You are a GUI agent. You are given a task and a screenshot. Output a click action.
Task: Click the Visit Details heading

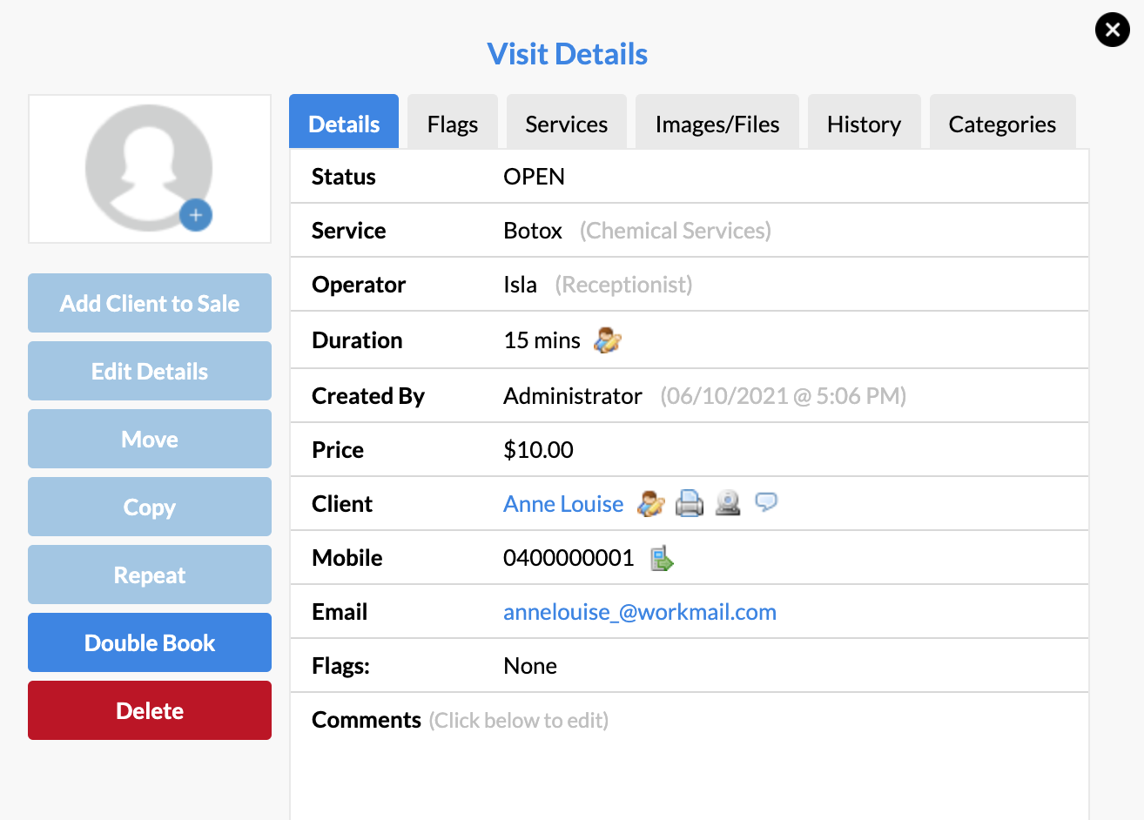coord(567,54)
